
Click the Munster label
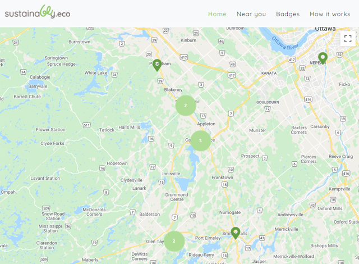point(257,130)
